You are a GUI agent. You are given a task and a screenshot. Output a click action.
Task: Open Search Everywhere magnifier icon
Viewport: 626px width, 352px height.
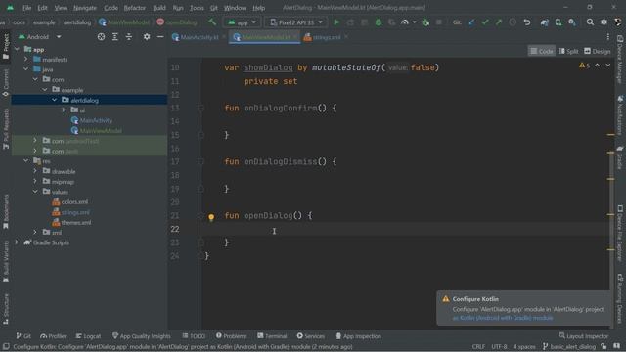click(x=590, y=22)
